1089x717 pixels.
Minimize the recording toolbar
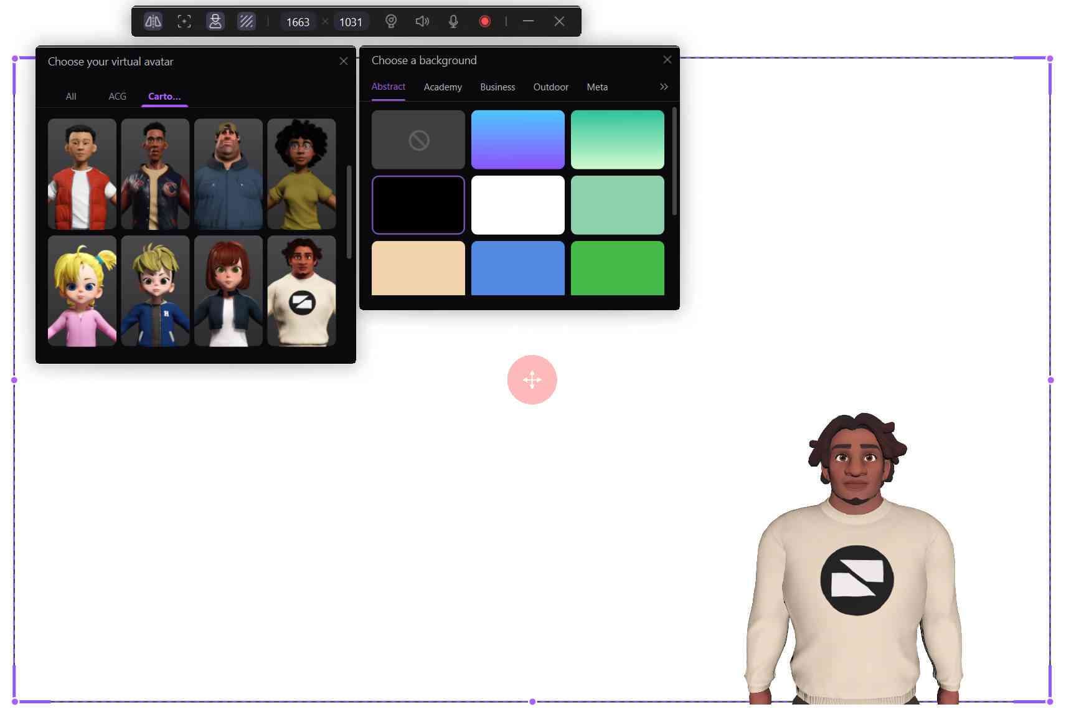click(x=529, y=21)
